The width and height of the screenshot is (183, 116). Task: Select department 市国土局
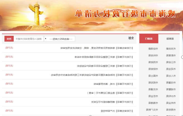pyautogui.click(x=153, y=76)
